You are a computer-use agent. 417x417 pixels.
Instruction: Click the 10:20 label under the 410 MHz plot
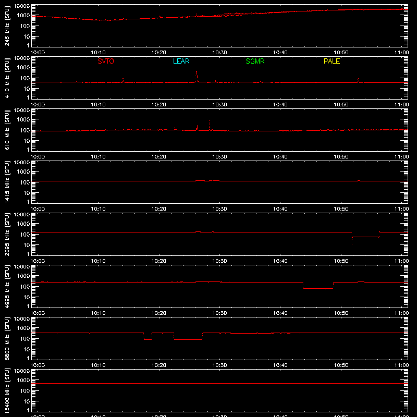point(159,105)
